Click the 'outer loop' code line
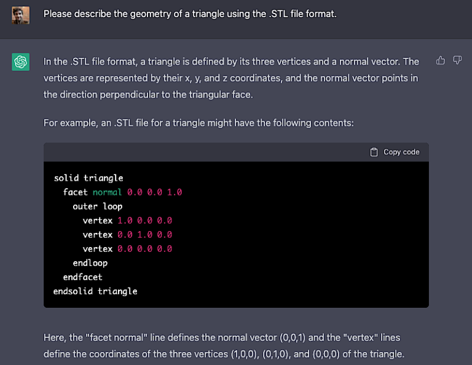The width and height of the screenshot is (472, 365). 97,206
